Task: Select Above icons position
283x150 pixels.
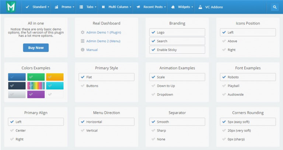Action: [x=248, y=41]
